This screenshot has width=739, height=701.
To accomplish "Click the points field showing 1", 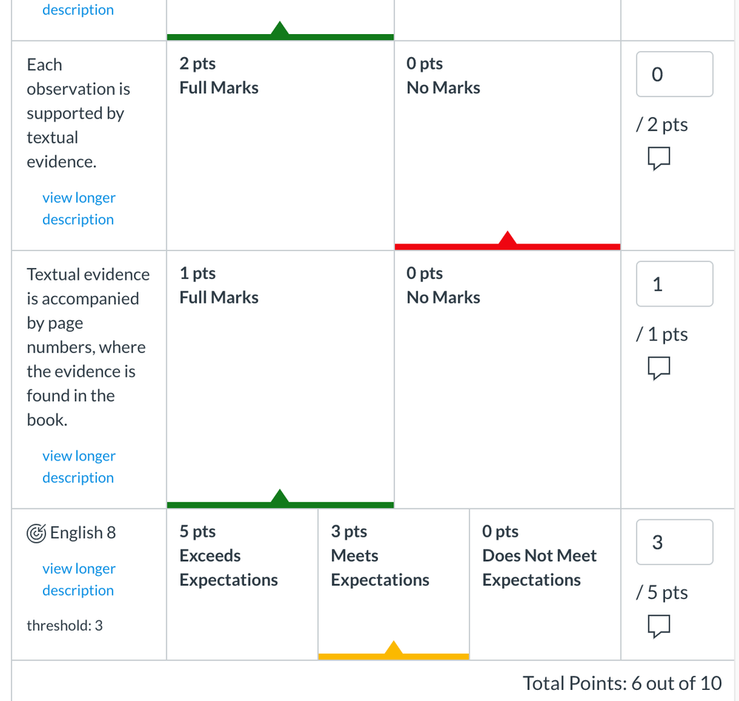I will coord(674,284).
